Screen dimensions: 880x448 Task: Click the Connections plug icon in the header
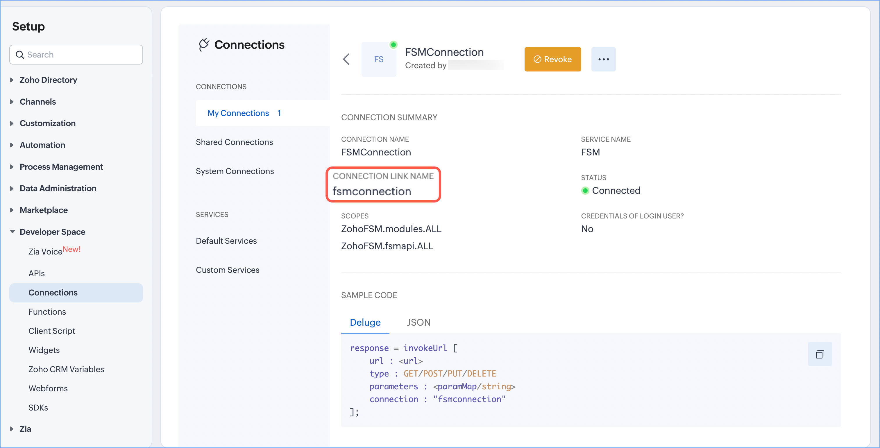[204, 45]
